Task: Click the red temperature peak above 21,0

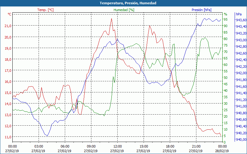Action: tap(111, 18)
